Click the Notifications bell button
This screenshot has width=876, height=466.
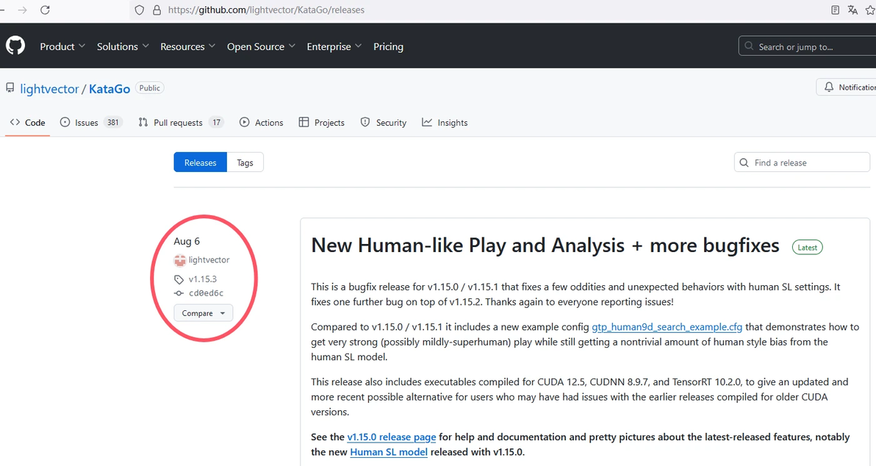click(x=847, y=87)
